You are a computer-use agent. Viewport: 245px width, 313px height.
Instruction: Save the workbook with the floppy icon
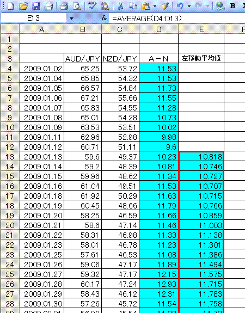(x=36, y=6)
